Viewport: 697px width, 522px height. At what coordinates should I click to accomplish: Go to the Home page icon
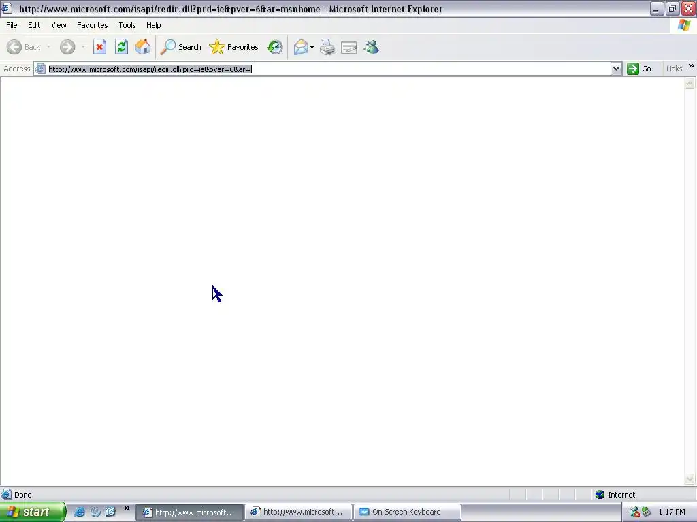point(143,47)
